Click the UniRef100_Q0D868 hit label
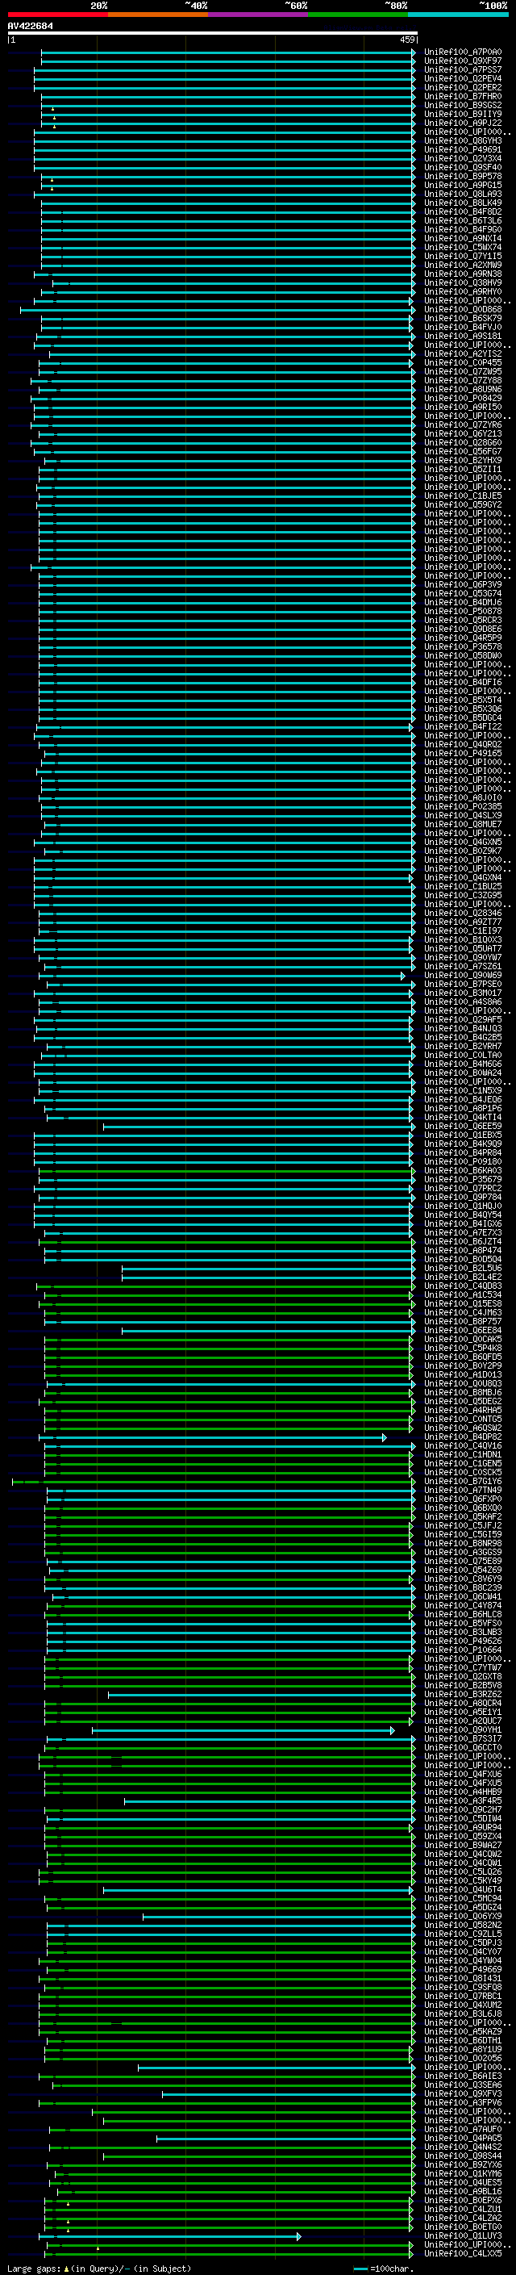Screen dimensions: 516x2275 (x=462, y=310)
